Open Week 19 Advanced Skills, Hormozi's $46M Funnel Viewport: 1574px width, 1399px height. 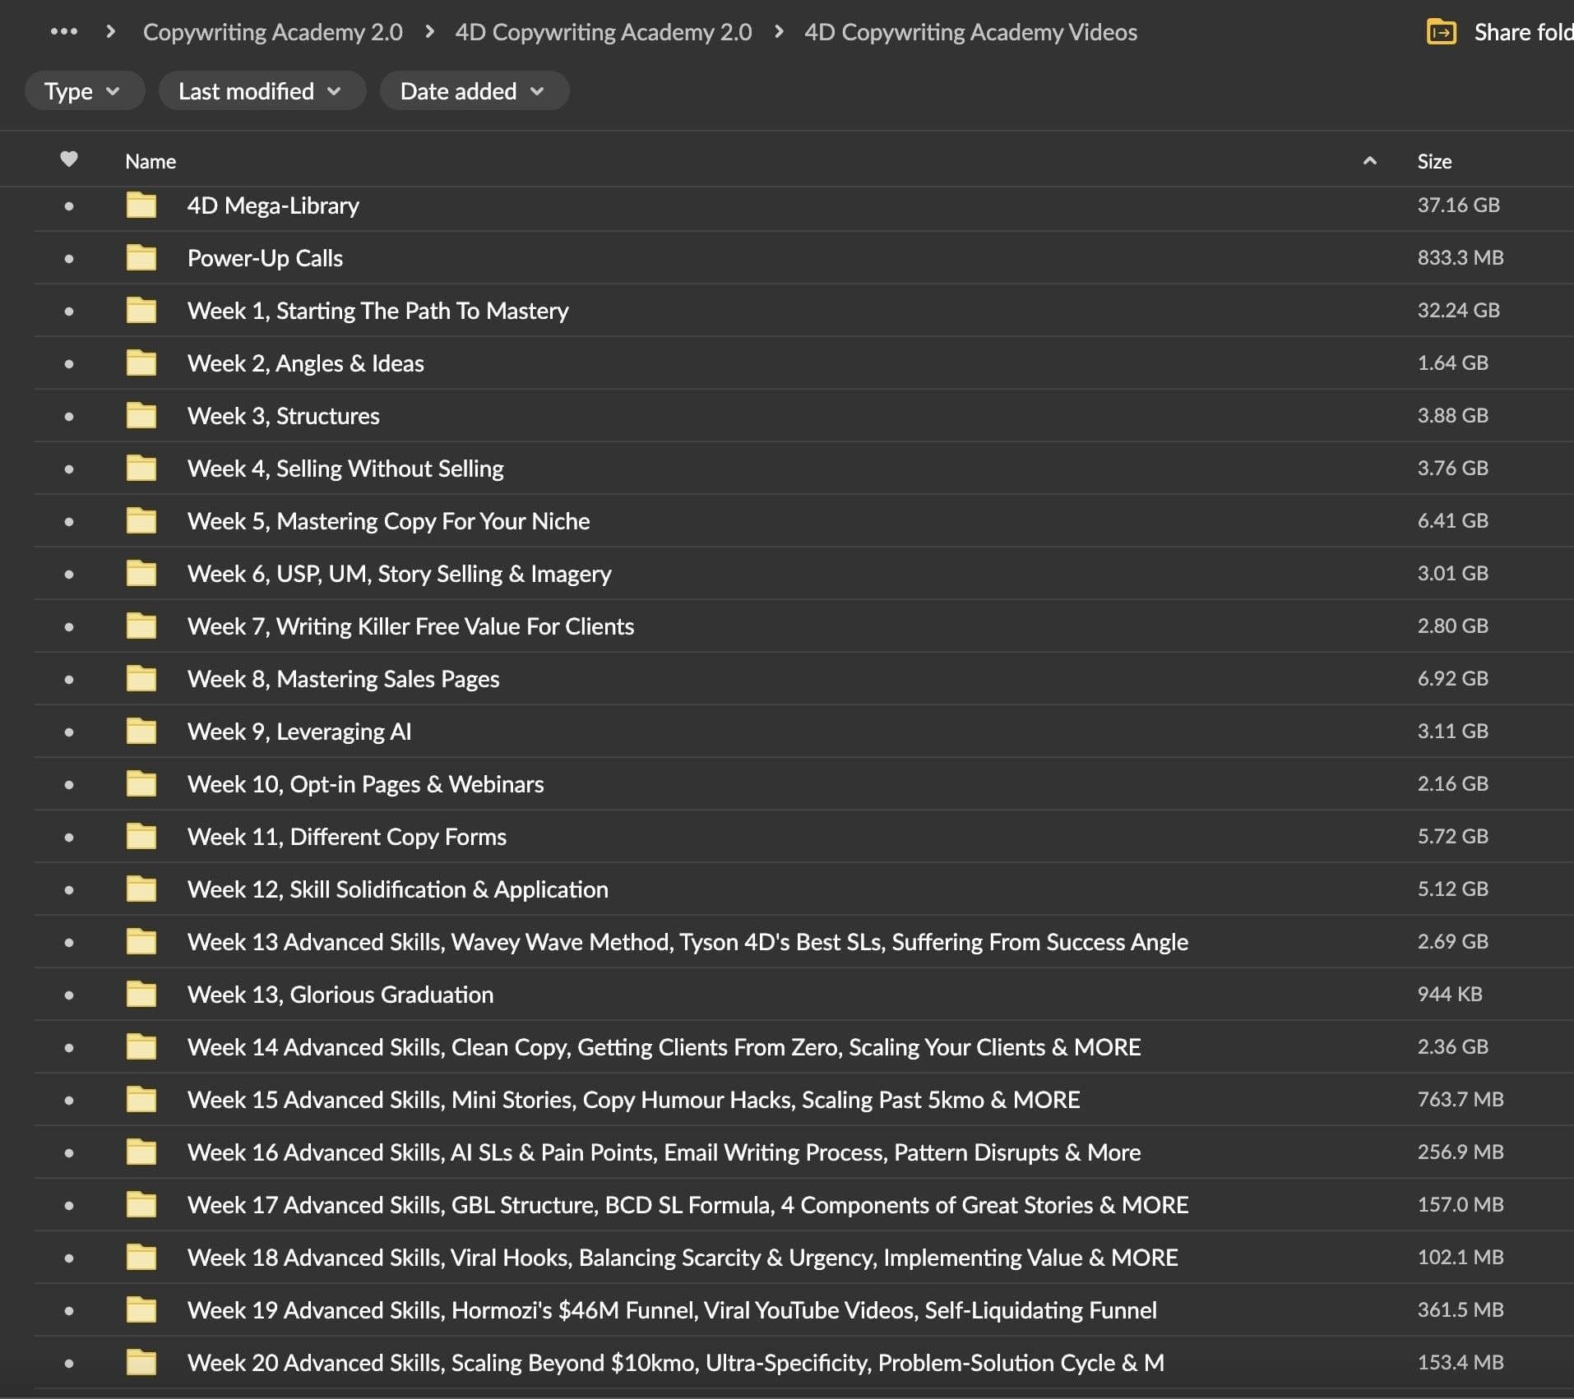(x=672, y=1310)
